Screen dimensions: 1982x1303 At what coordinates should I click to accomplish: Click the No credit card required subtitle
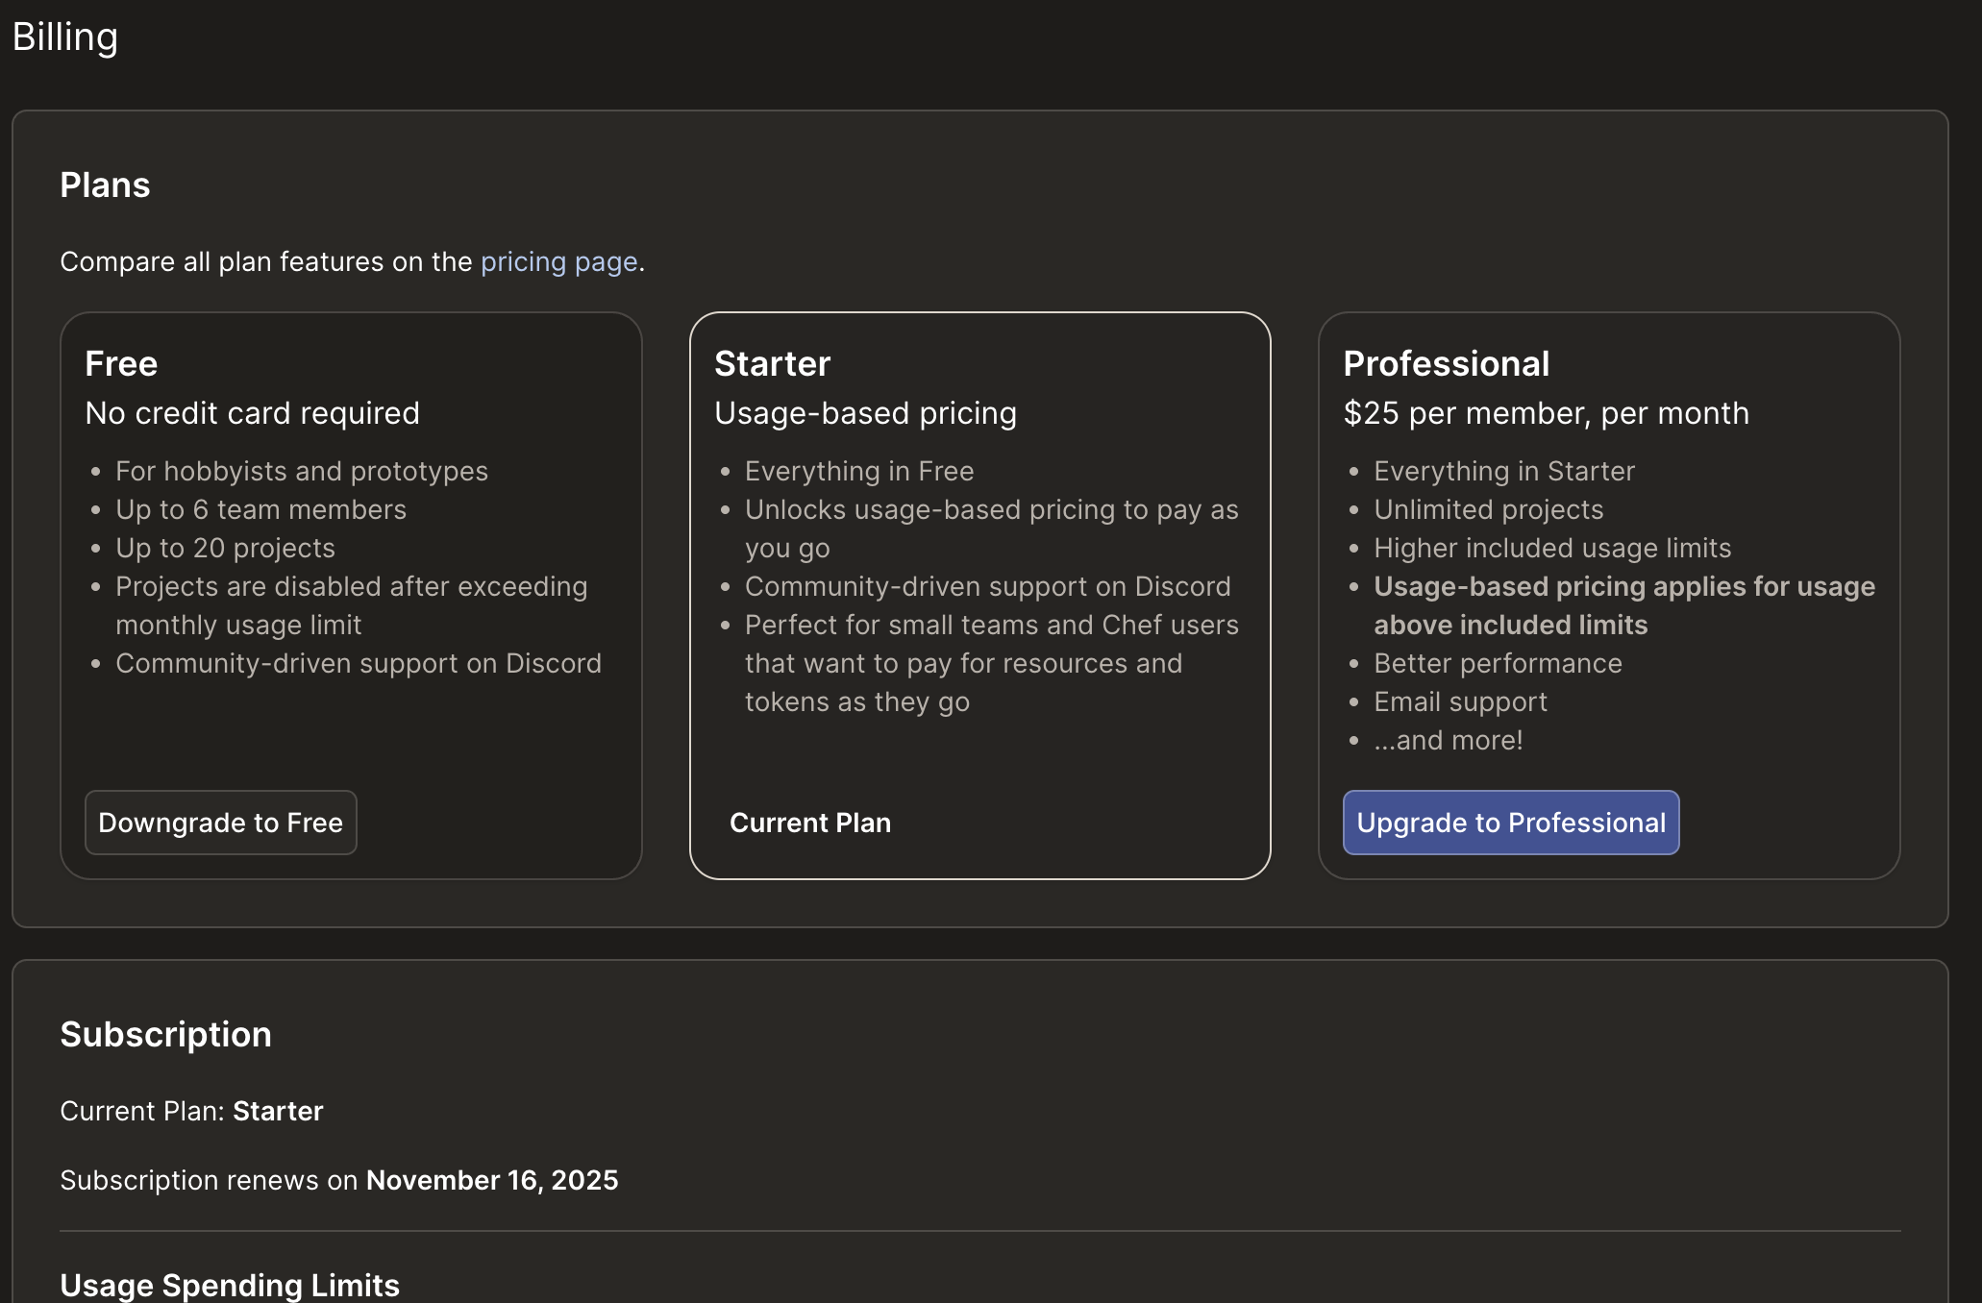pos(252,413)
